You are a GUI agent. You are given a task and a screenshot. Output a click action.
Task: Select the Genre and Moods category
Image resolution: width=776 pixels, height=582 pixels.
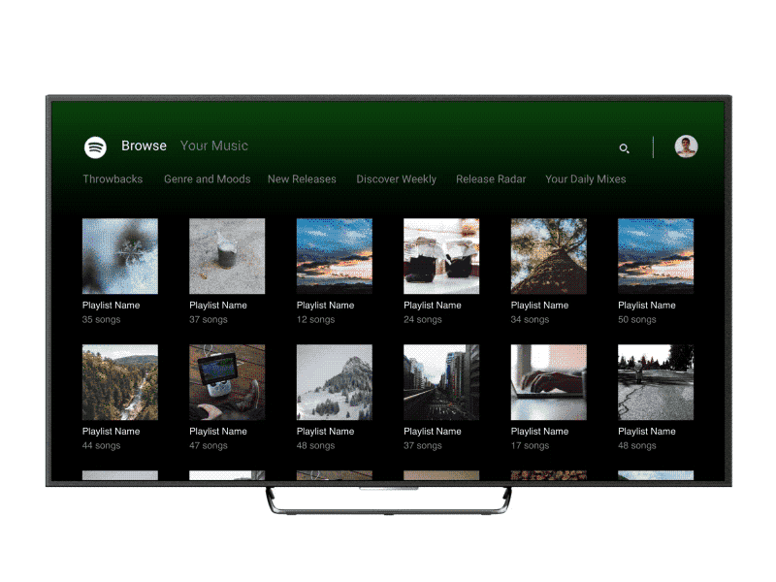click(208, 179)
